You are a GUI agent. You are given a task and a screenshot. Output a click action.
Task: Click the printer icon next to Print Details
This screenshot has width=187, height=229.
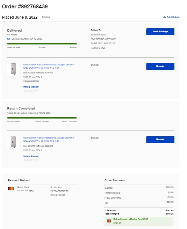(x=164, y=17)
